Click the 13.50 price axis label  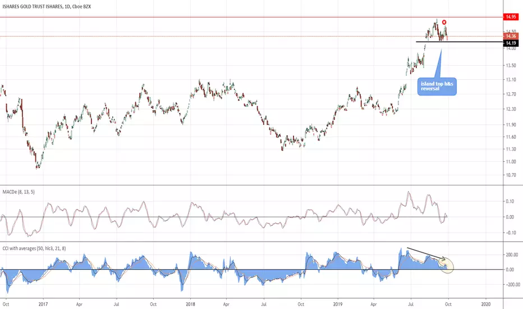pyautogui.click(x=511, y=66)
